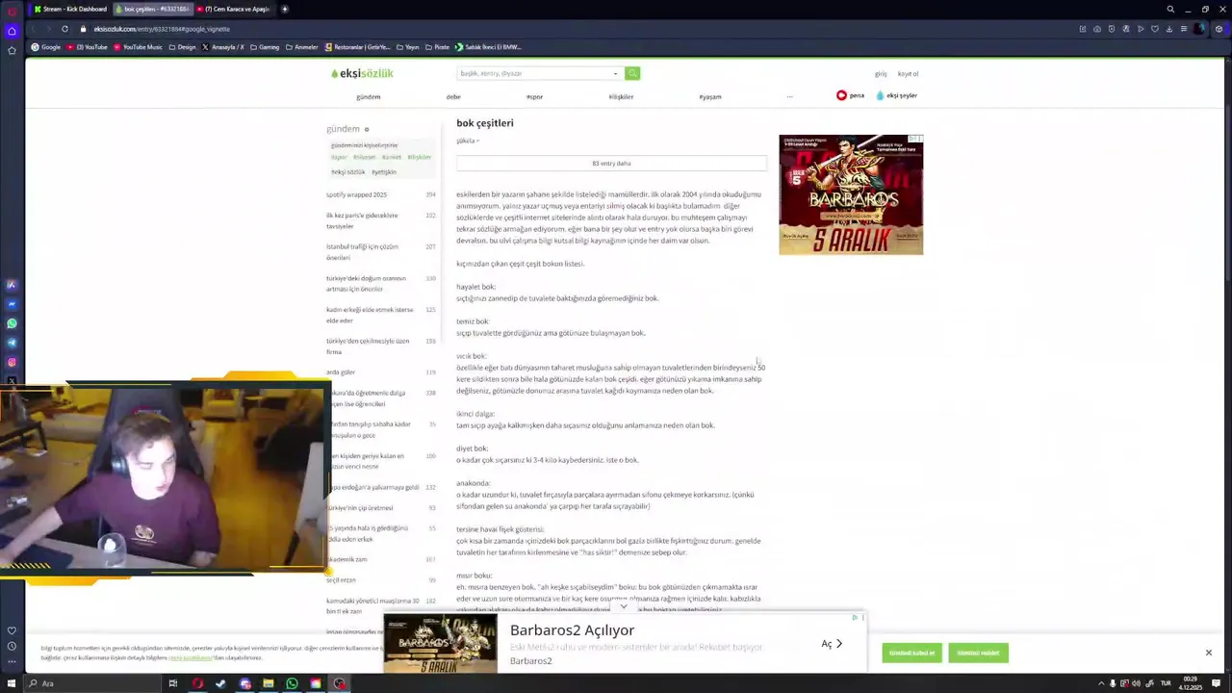Open the Design bookmarks folder
1232x693 pixels.
(x=182, y=47)
